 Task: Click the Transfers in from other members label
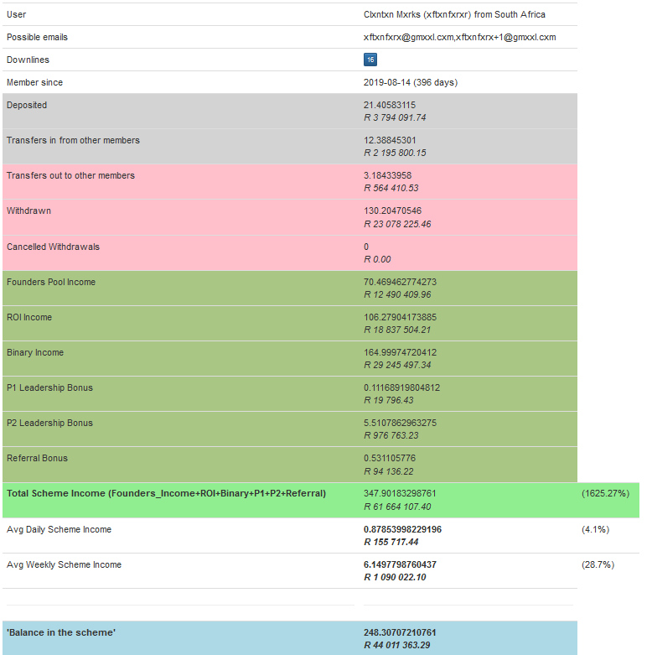coord(73,140)
